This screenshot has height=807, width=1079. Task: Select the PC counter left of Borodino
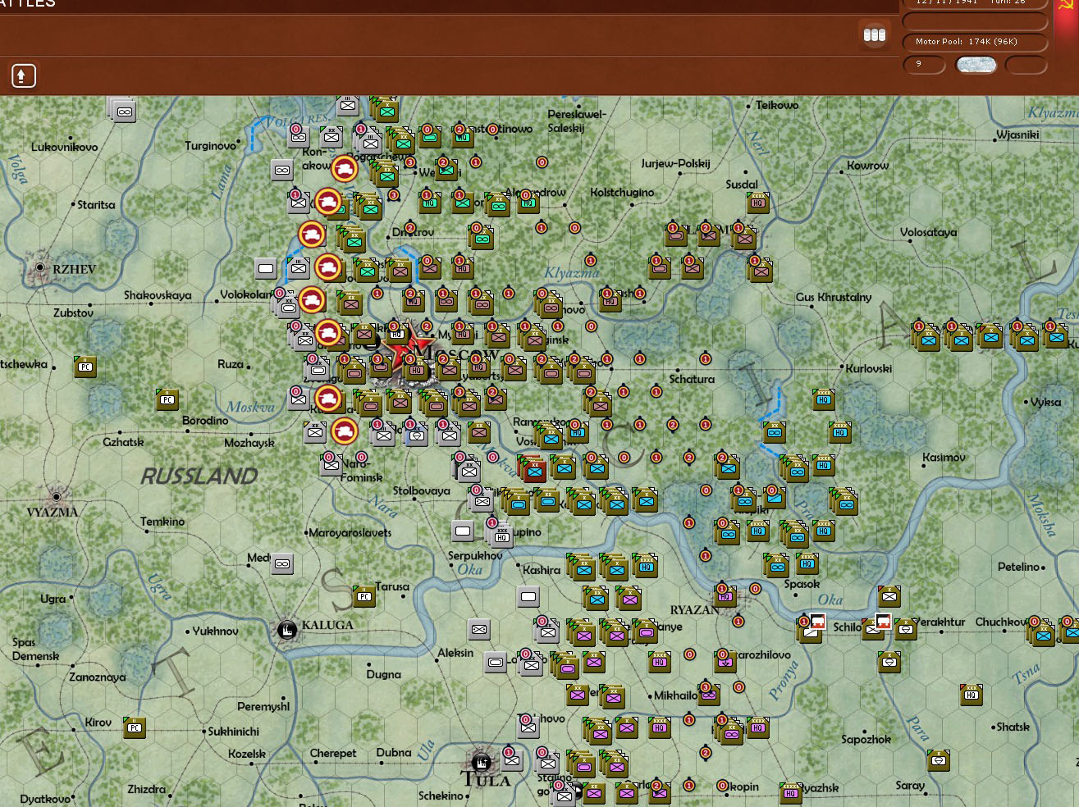(167, 399)
